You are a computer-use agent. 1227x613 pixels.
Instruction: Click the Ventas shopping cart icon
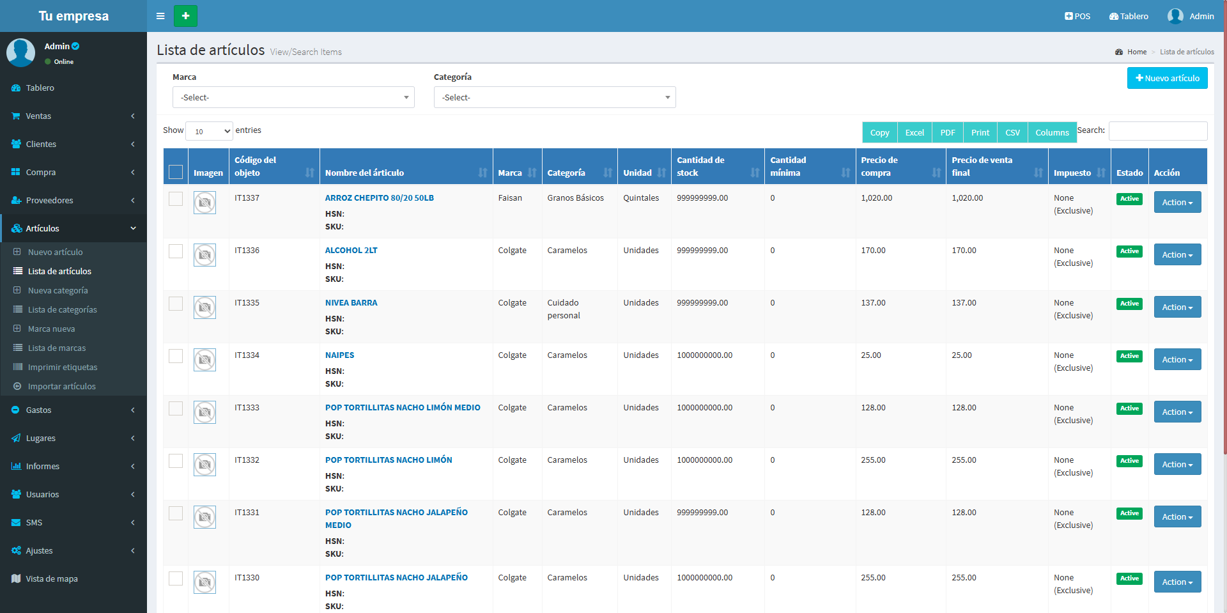(16, 116)
